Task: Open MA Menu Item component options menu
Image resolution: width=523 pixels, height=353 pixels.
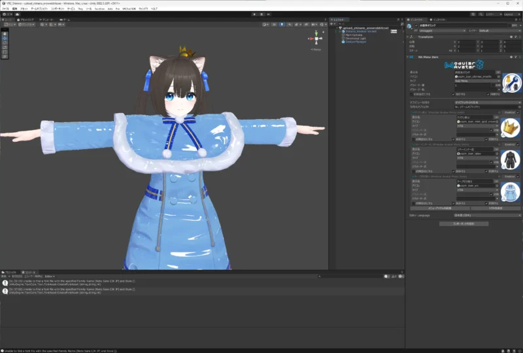Action: (519, 57)
